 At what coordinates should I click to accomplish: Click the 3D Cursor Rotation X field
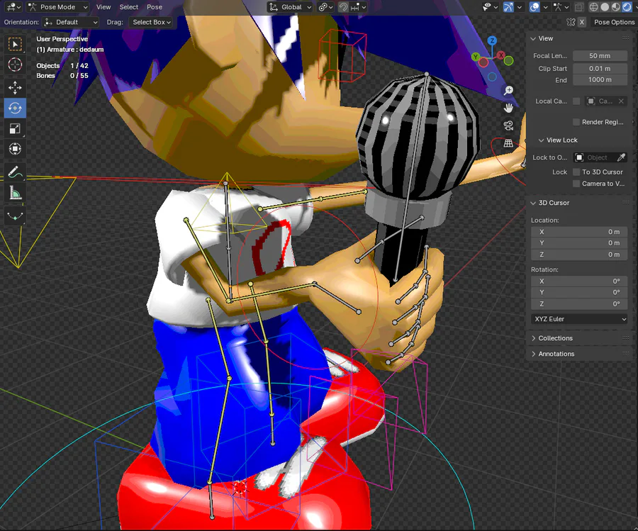(x=579, y=281)
